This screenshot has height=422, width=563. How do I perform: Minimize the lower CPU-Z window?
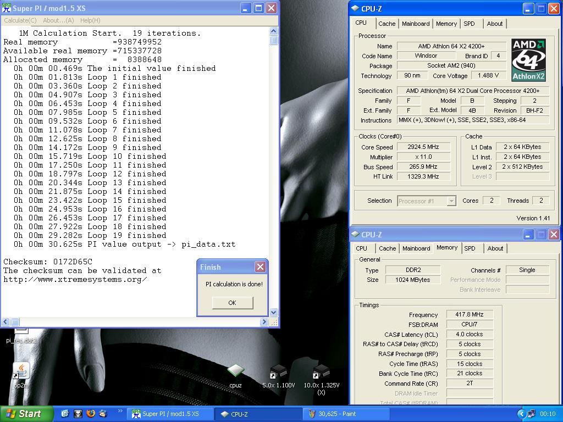coord(528,234)
